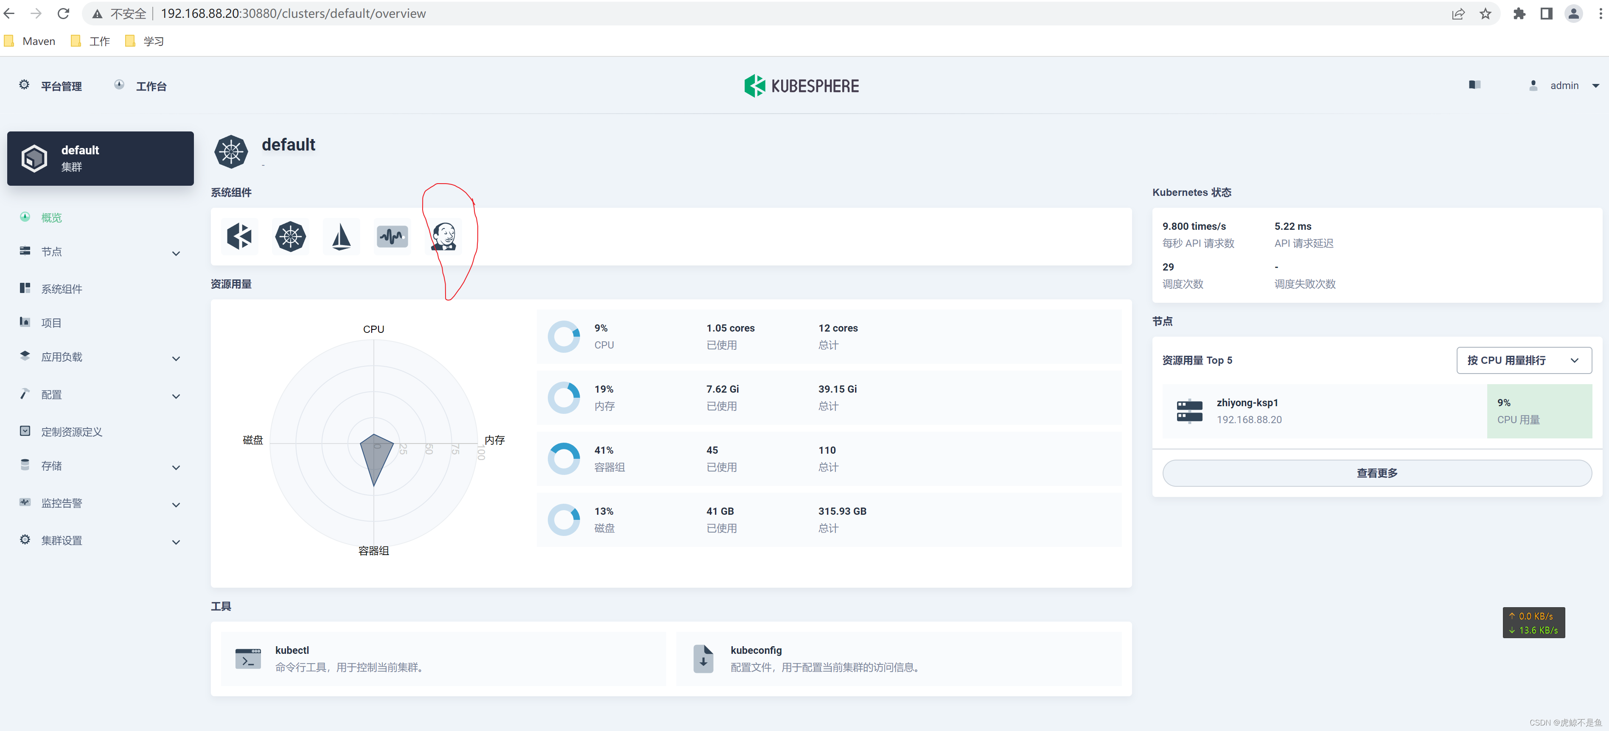Open the Chrome profile avatar
Screen dimensions: 1609x731
tap(1573, 14)
